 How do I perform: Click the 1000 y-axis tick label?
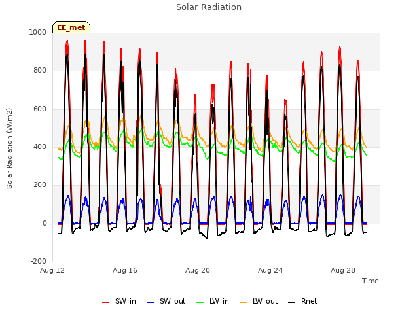(x=38, y=32)
